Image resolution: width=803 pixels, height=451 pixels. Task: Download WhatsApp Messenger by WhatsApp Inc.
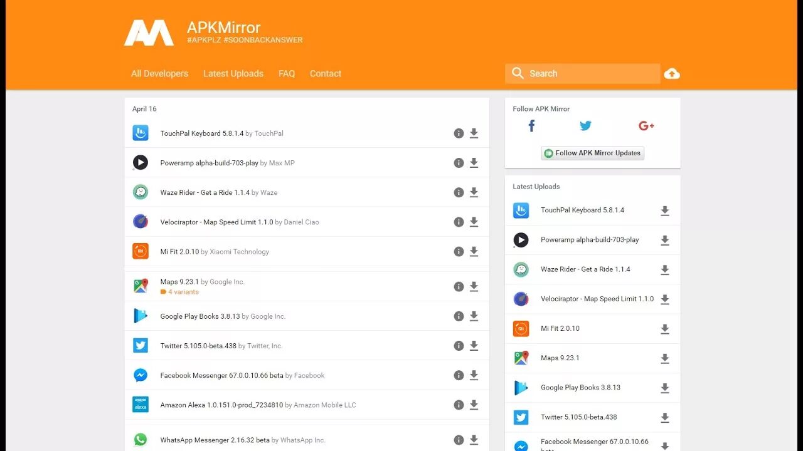474,440
